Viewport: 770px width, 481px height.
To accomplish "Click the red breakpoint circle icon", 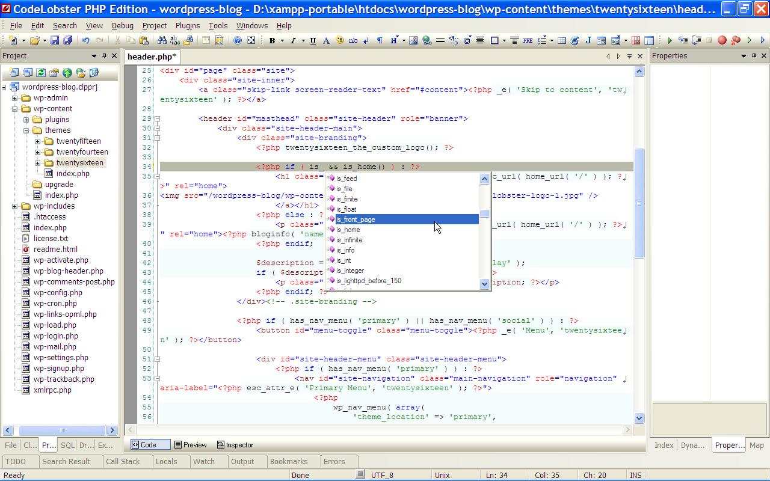I will click(722, 40).
